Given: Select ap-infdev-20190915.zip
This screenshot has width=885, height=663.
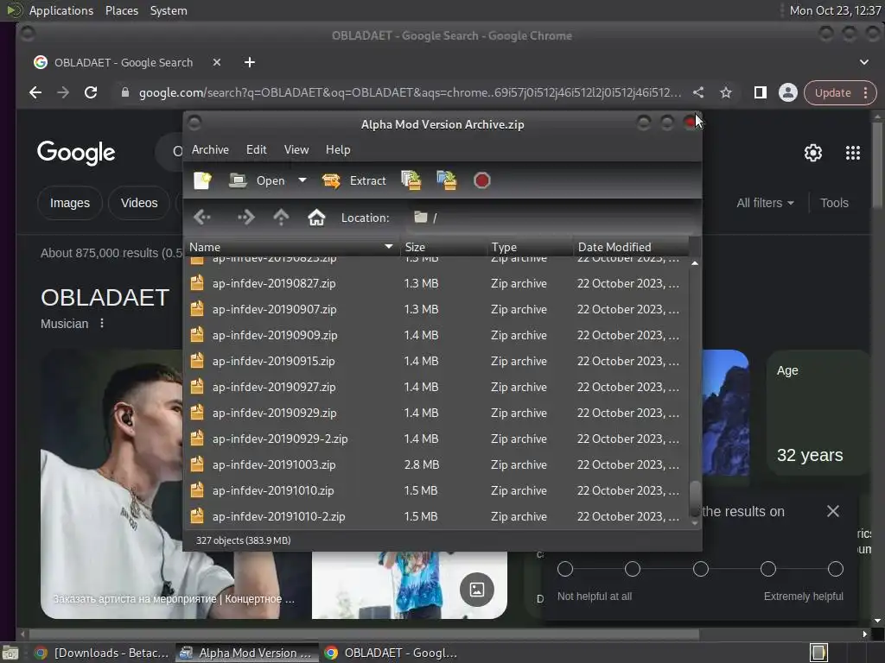Looking at the screenshot, I should [x=436, y=361].
